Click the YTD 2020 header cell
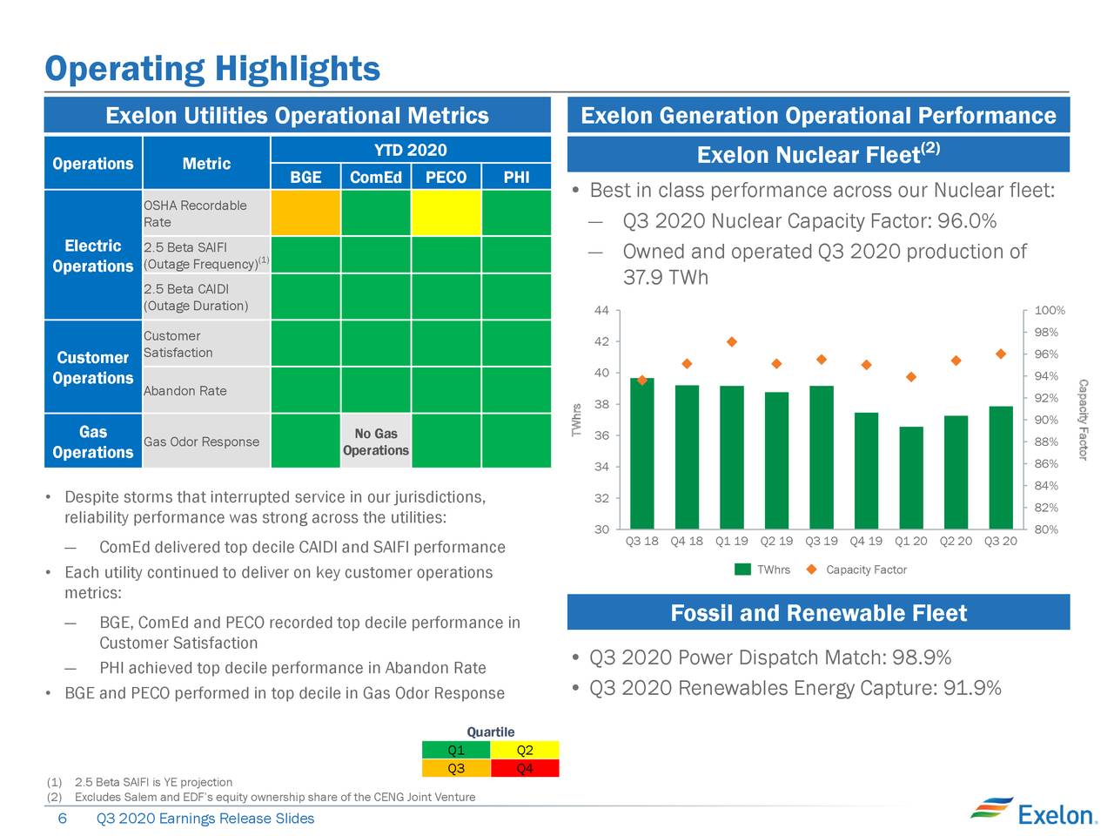Screen dimensions: 1114x836 411,150
